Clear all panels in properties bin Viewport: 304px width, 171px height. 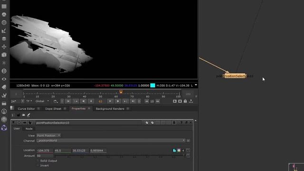click(x=23, y=115)
